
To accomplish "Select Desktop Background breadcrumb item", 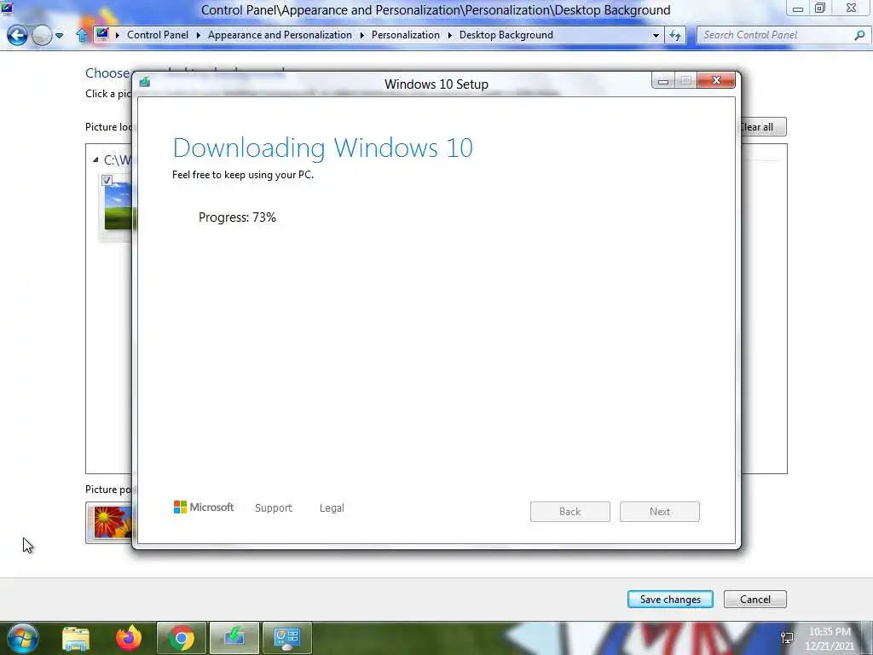I will click(x=506, y=34).
